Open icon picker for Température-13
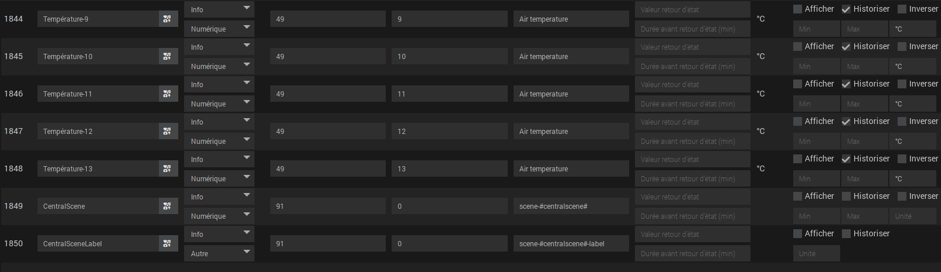 click(x=168, y=168)
